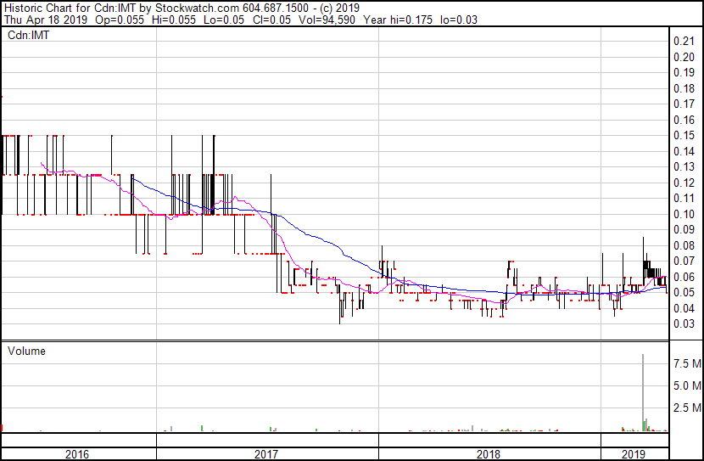Viewport: 704px width, 461px height.
Task: Click the 0.20 price axis label
Action: 683,57
